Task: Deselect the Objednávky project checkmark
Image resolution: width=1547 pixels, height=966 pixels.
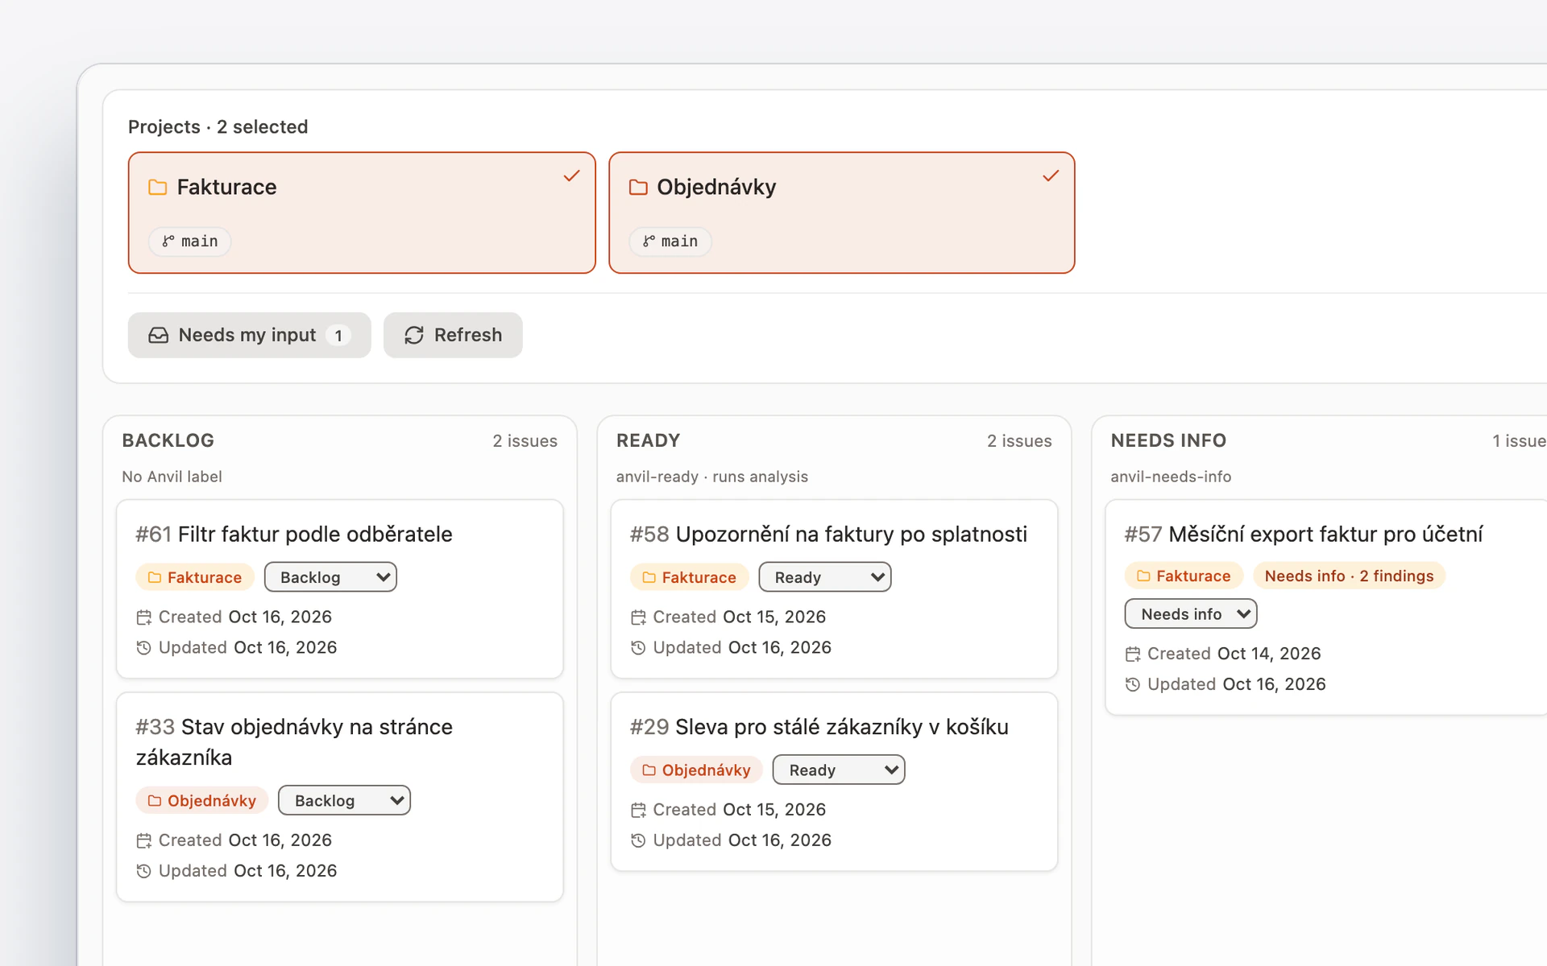Action: click(x=1051, y=175)
